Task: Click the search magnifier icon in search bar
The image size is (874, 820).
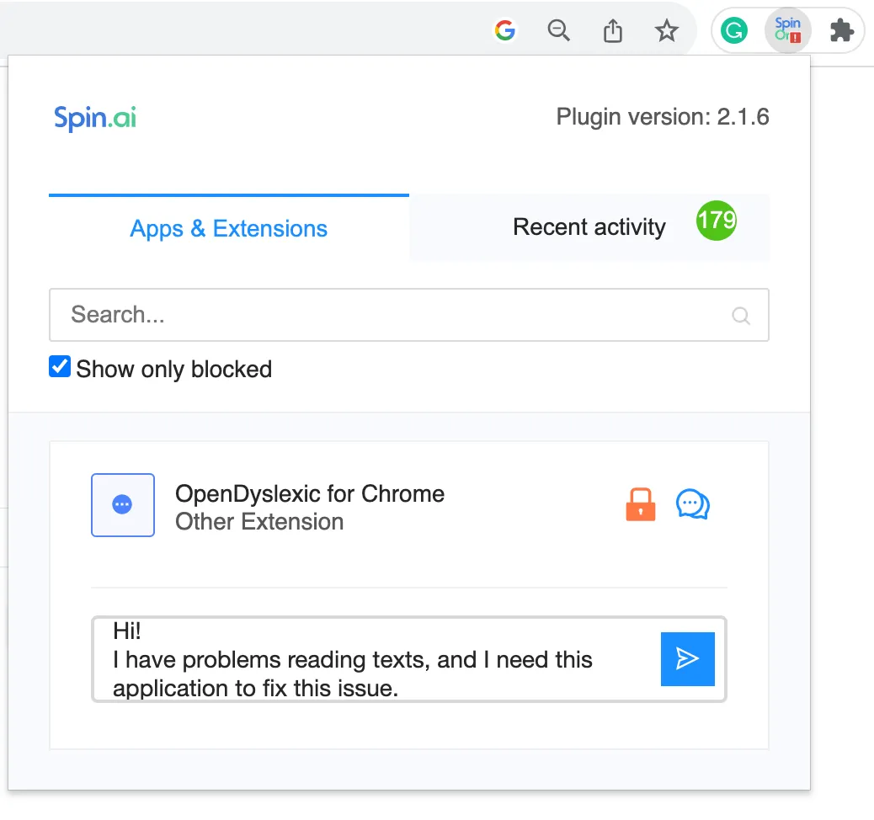Action: (740, 316)
